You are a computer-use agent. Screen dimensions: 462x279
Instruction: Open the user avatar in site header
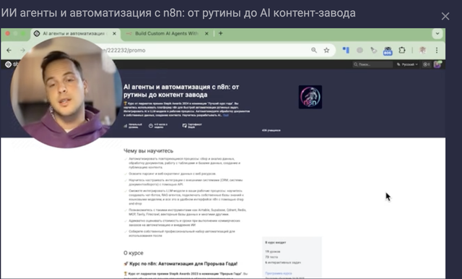click(437, 64)
